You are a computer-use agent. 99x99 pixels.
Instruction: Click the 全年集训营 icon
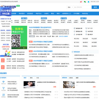click(x=75, y=34)
